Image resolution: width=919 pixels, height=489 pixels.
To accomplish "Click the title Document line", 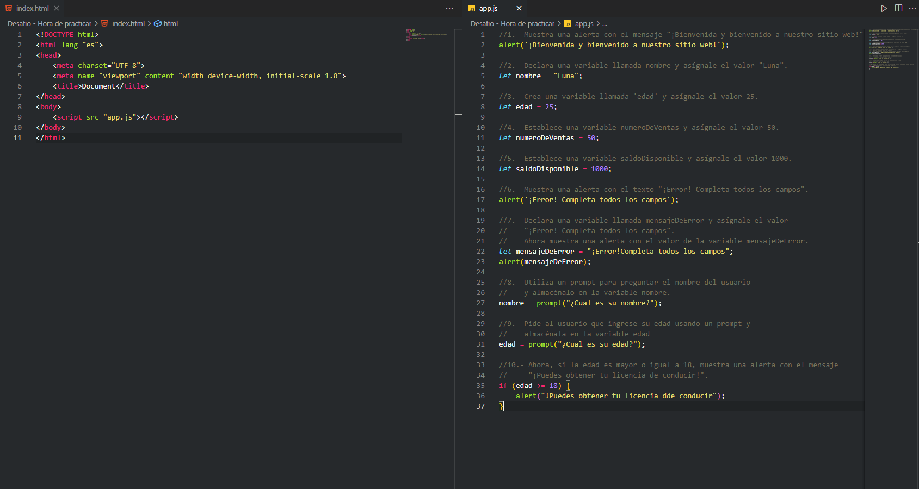I will point(101,86).
